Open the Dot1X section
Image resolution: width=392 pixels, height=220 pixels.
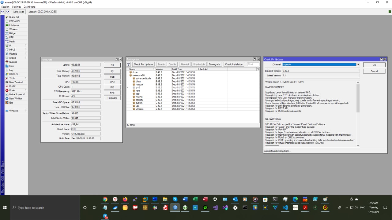12,86
